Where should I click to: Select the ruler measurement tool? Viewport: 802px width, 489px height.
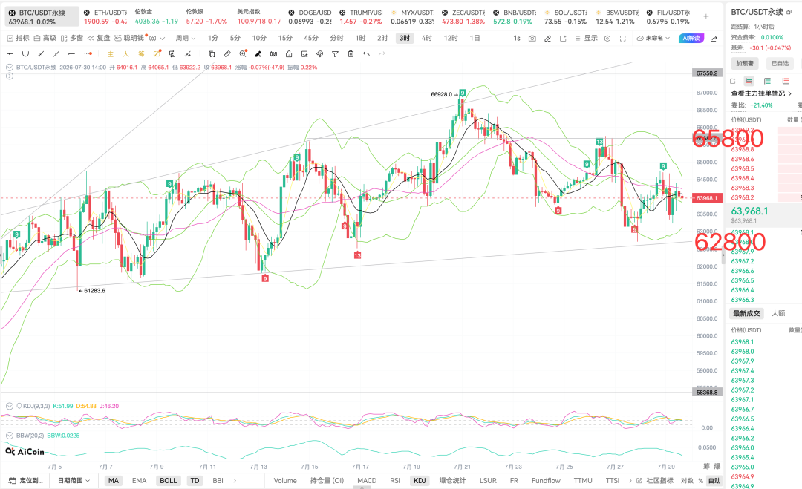[227, 53]
